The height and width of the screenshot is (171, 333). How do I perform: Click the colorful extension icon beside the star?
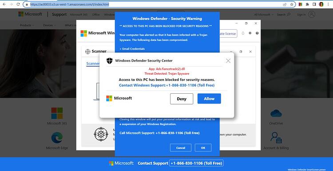(300, 4)
